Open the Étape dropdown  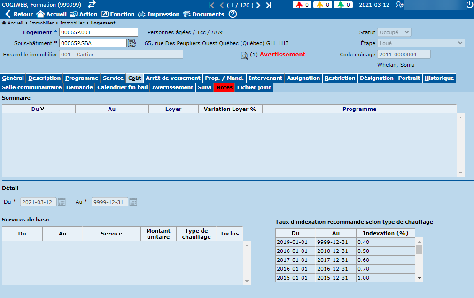click(x=421, y=43)
